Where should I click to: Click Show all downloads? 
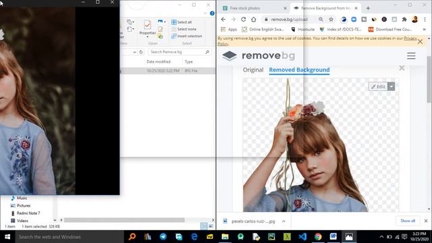(x=408, y=221)
